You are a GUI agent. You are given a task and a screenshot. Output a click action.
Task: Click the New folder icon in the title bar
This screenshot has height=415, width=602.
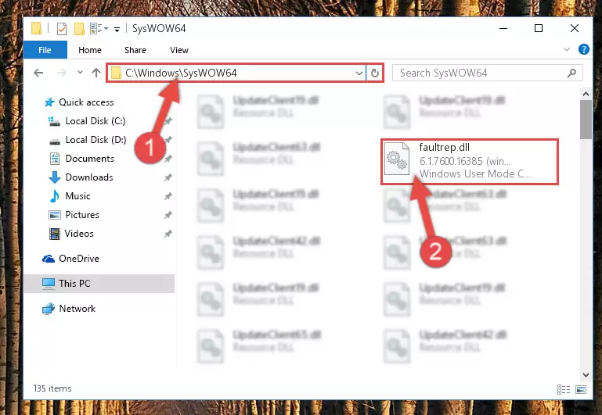point(79,29)
